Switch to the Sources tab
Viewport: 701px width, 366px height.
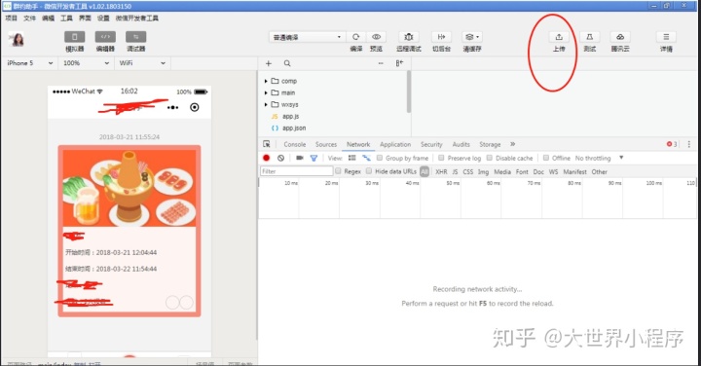[x=326, y=144]
